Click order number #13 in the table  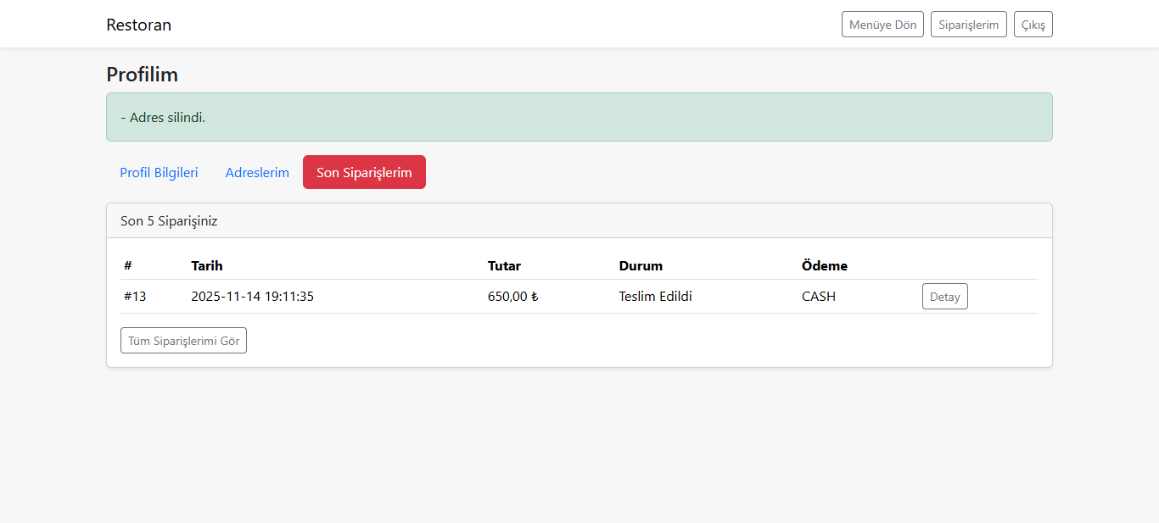point(135,297)
